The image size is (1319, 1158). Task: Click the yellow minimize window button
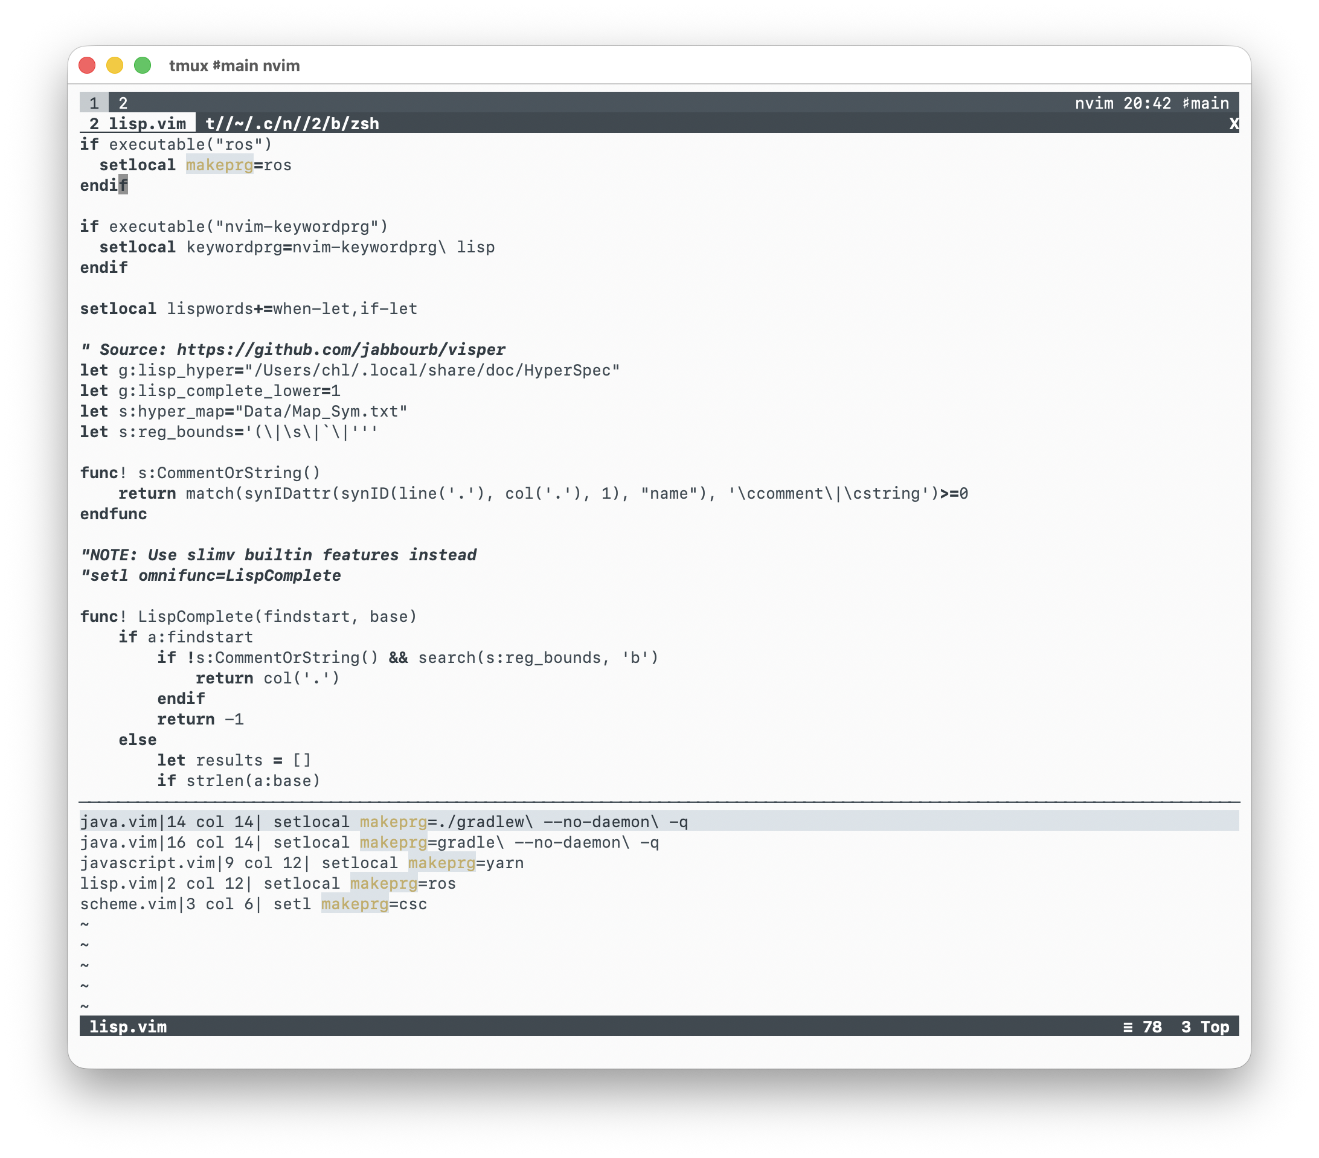(115, 65)
